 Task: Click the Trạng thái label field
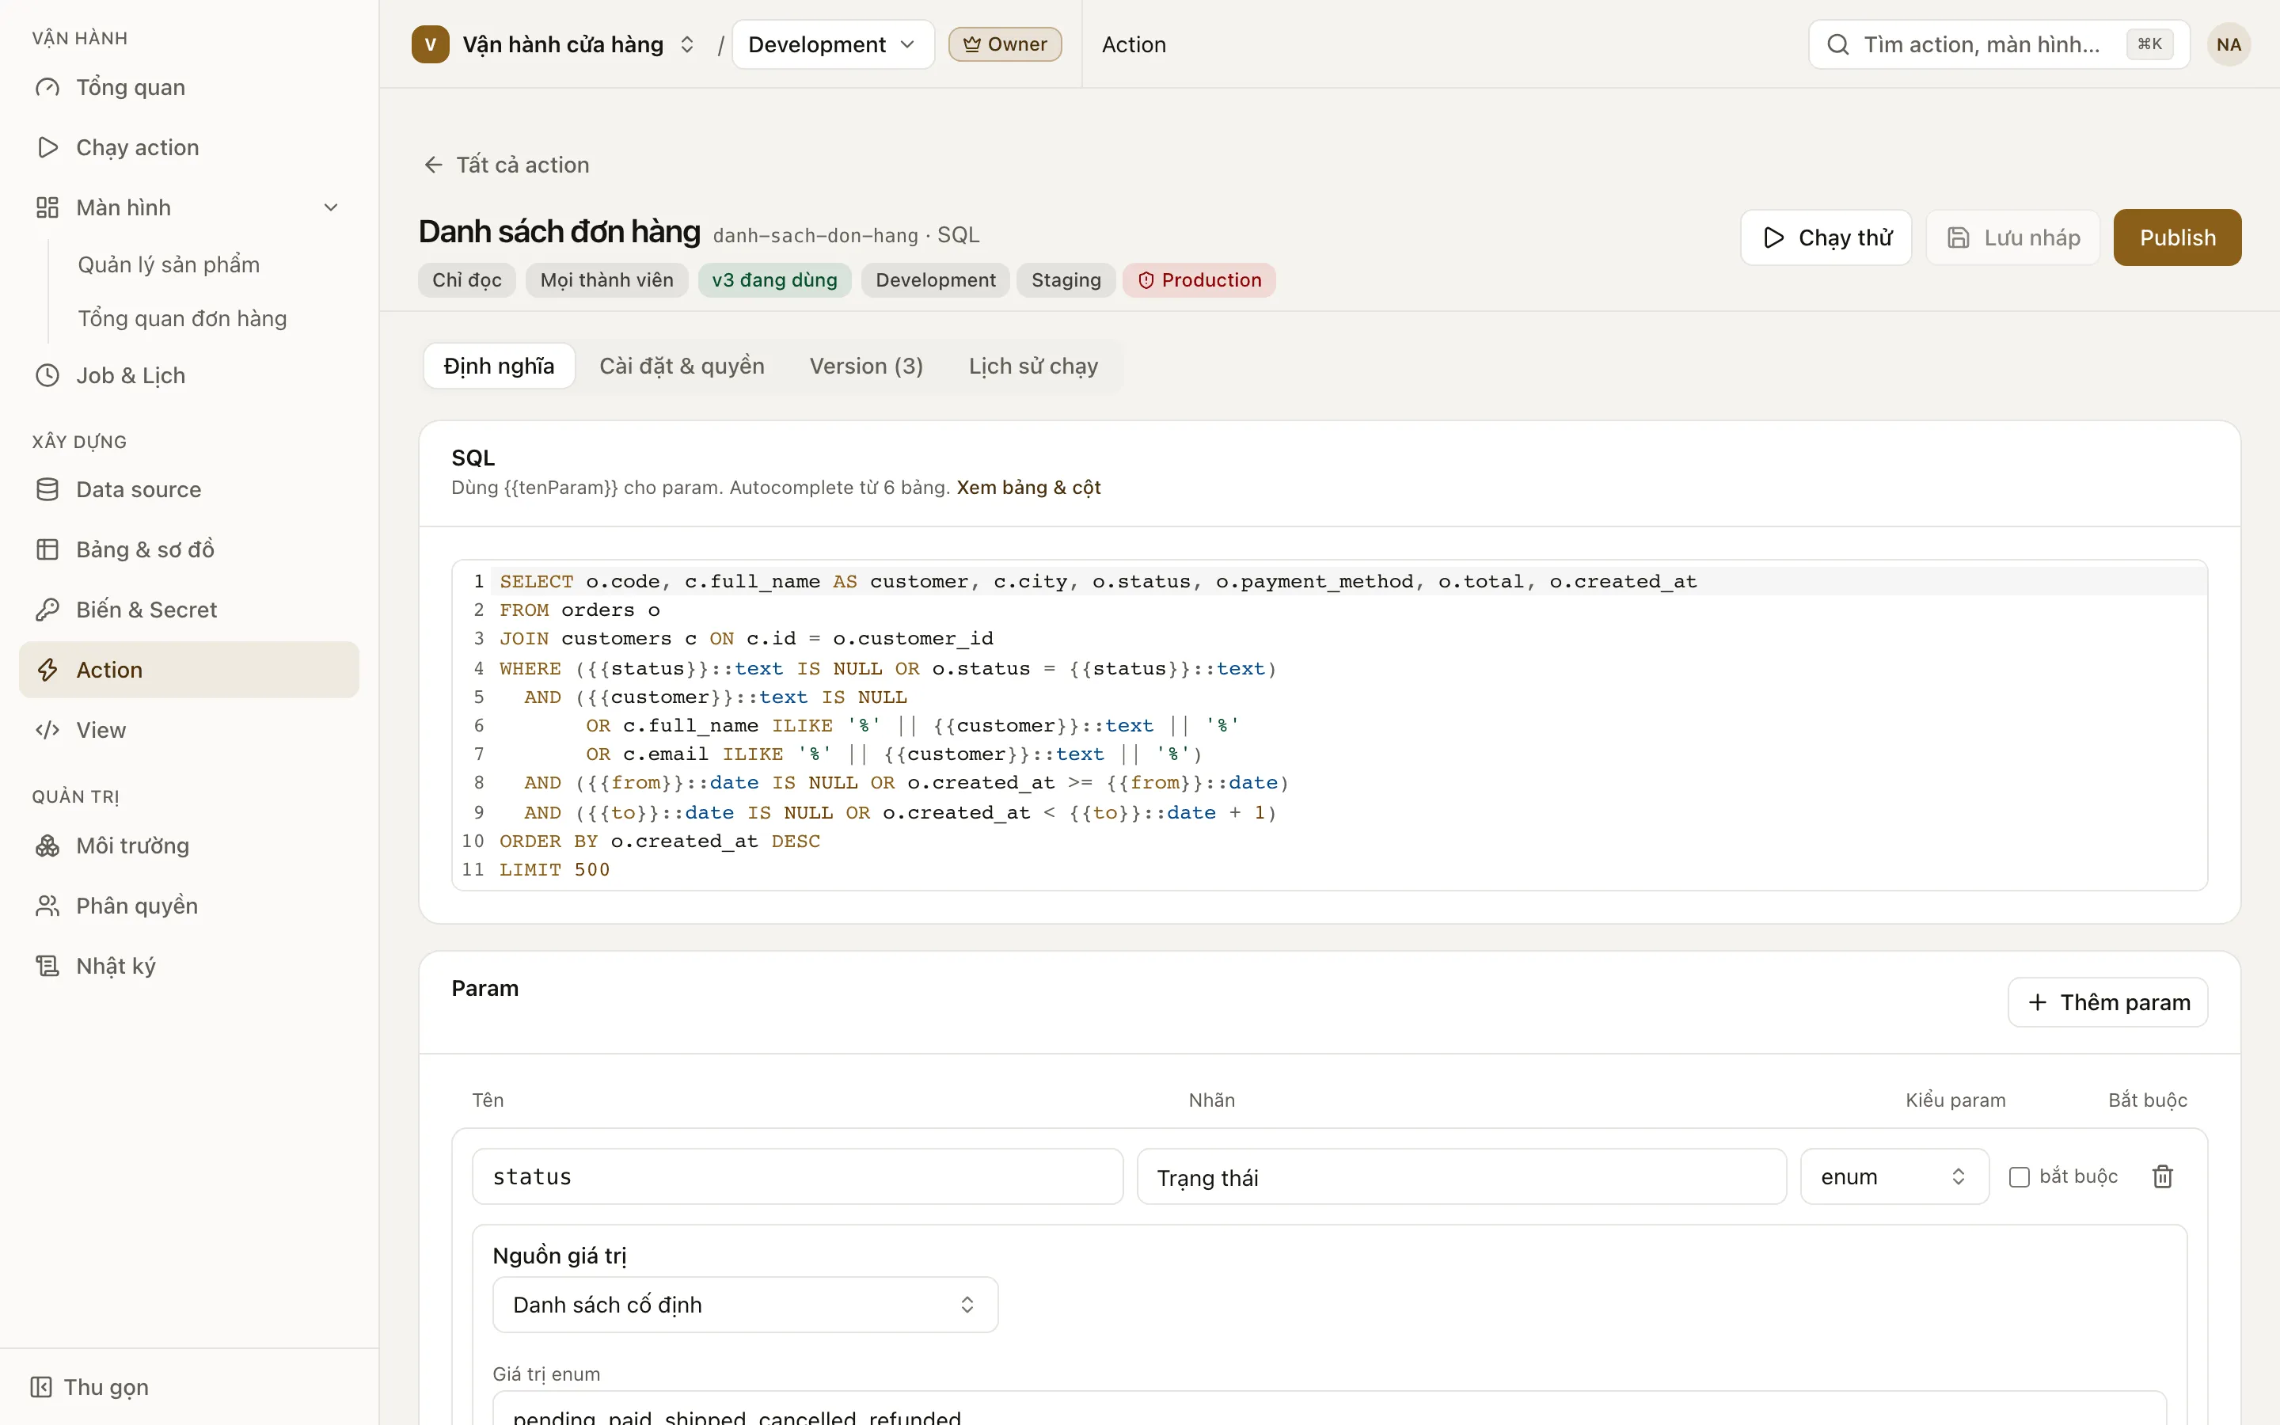point(1461,1176)
